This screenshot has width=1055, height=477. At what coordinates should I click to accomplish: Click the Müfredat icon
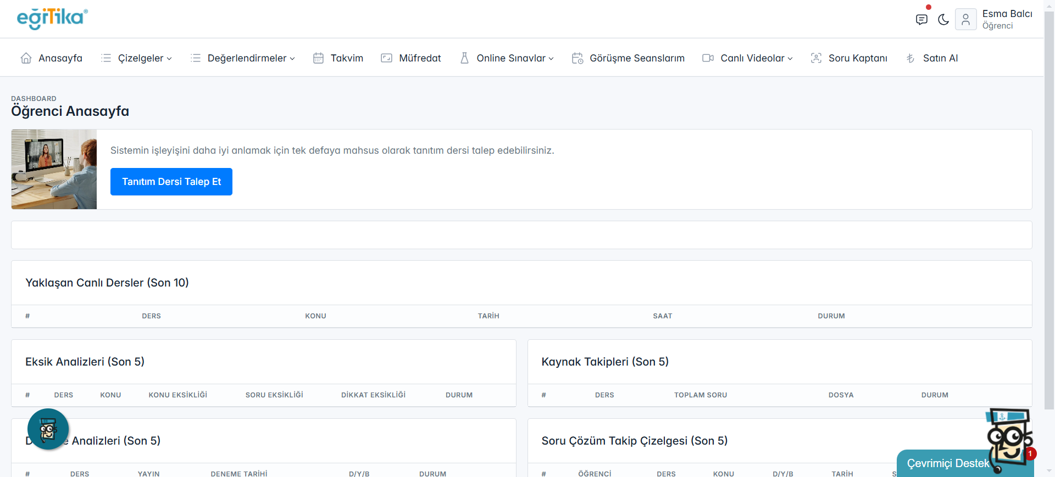387,58
